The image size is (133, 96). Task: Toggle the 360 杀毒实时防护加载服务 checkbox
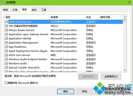pyautogui.click(x=7, y=26)
